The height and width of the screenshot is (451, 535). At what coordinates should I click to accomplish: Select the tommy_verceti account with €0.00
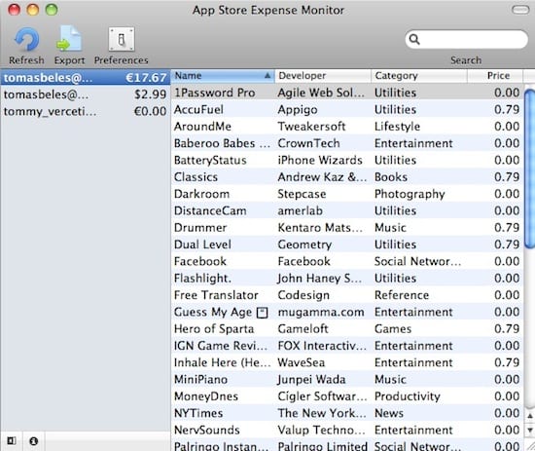coord(85,111)
